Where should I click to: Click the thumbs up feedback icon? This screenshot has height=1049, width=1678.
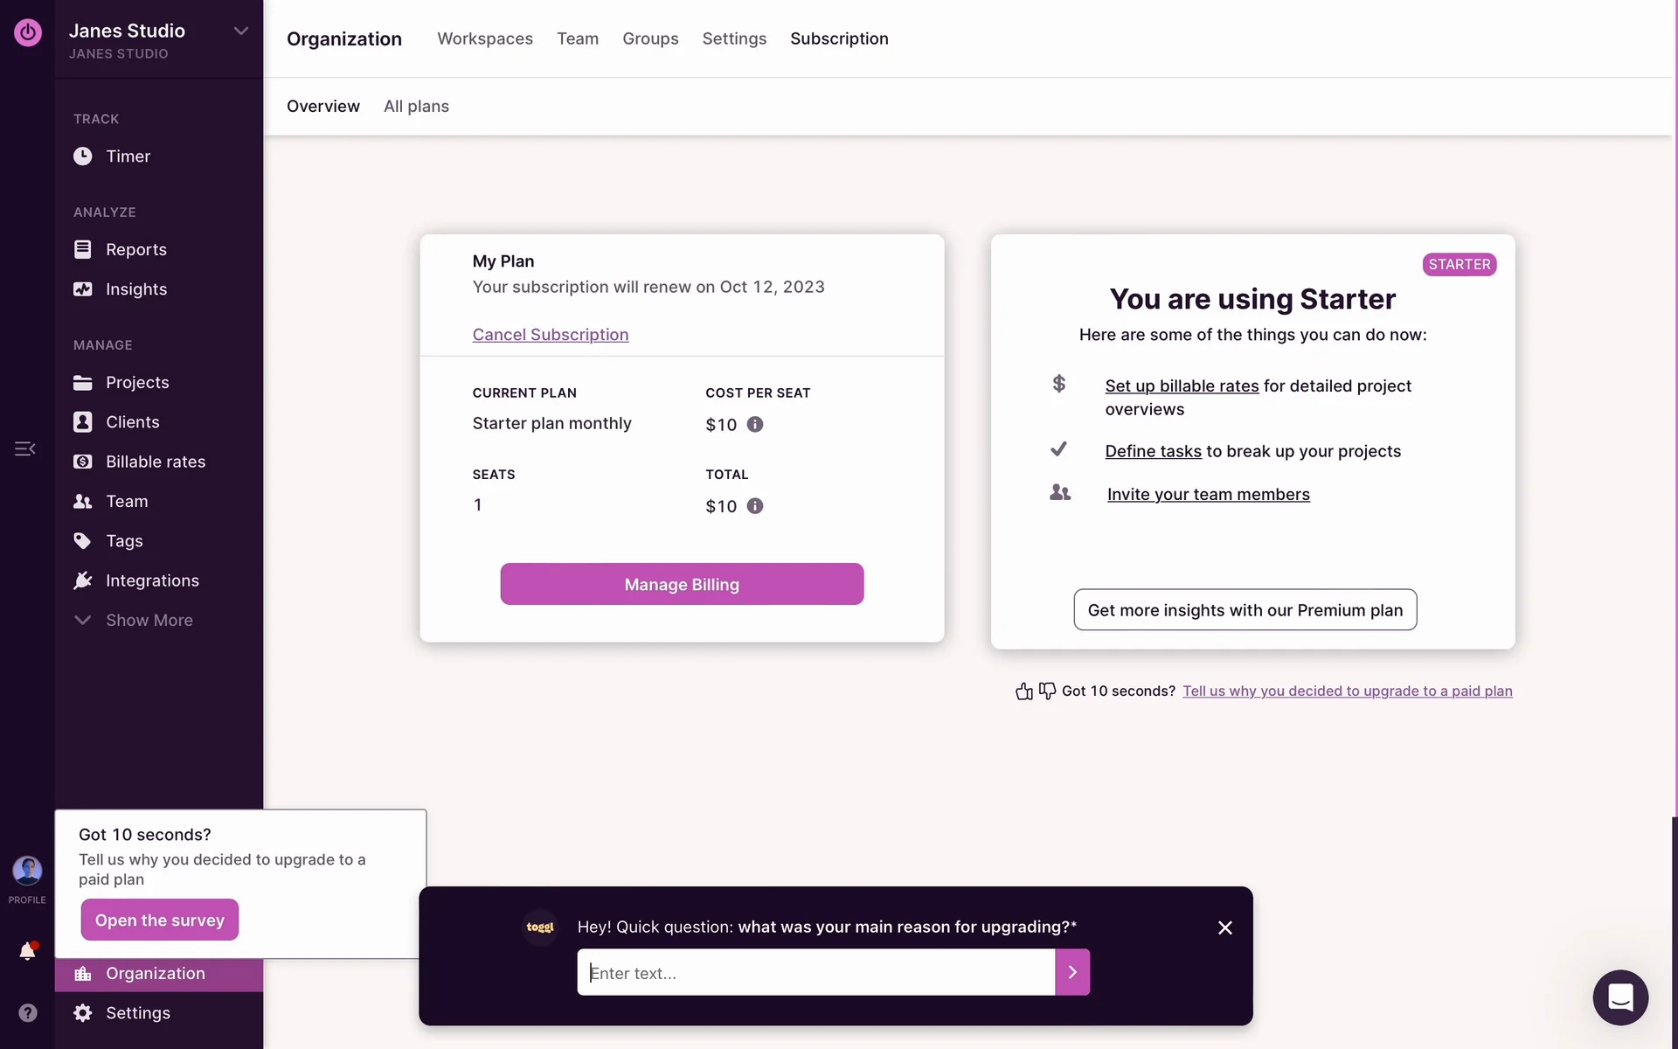[x=1024, y=691]
